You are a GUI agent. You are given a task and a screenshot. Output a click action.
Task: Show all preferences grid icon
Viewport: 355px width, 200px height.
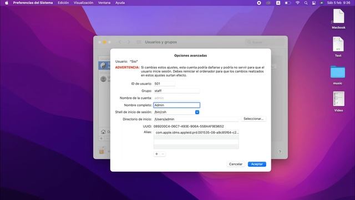pos(139,42)
